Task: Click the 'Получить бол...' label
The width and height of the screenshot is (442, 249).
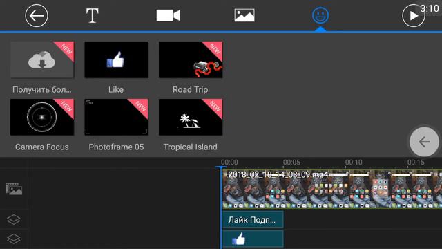Action: pos(42,89)
